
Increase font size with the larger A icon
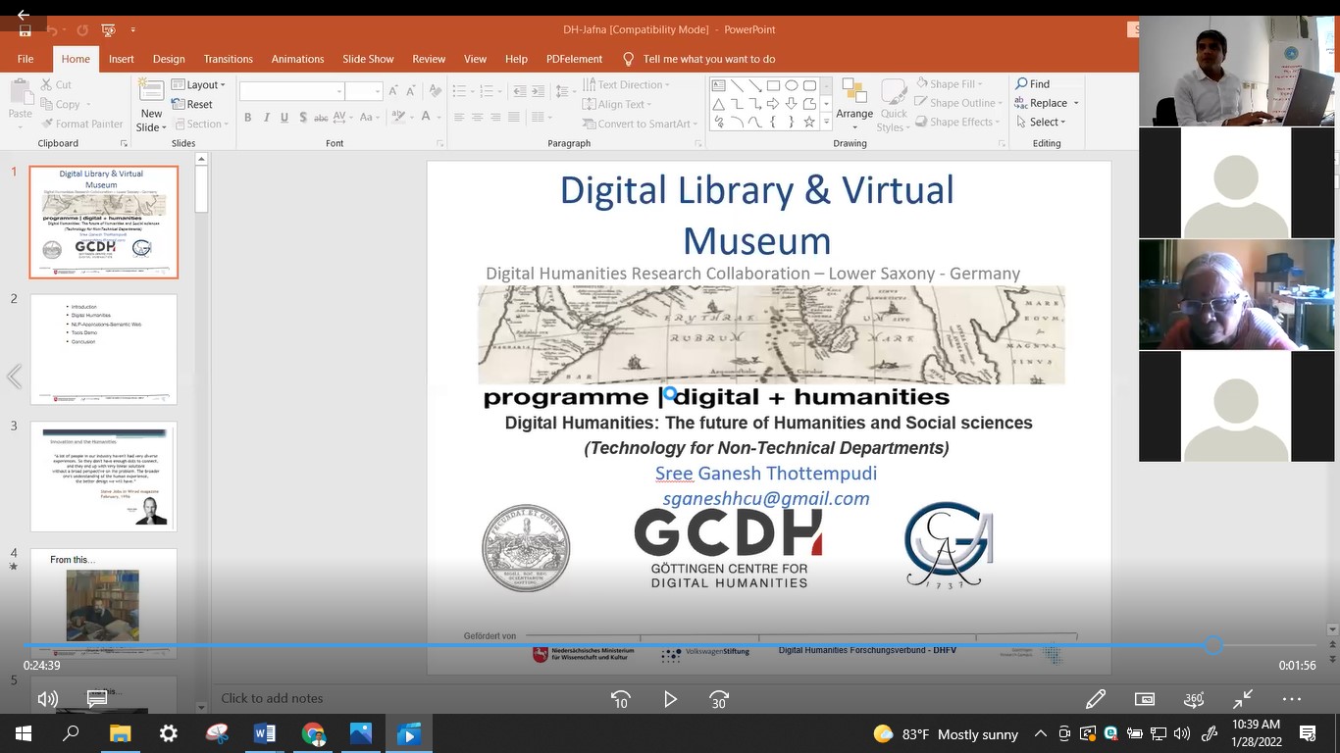point(394,91)
